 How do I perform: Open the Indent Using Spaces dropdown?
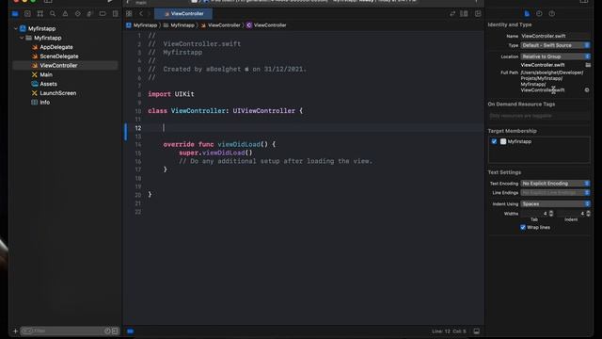point(555,203)
